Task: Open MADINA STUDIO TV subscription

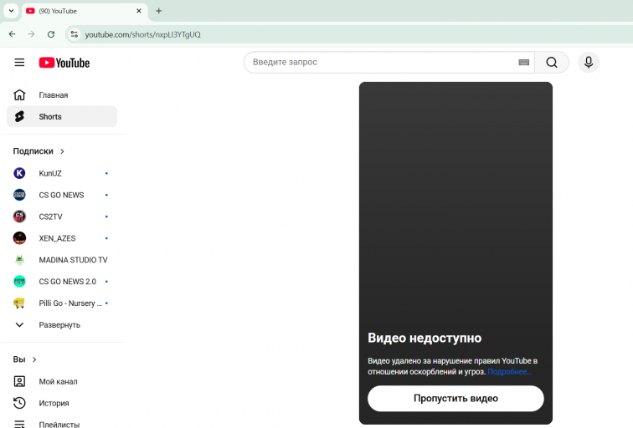Action: pos(62,260)
